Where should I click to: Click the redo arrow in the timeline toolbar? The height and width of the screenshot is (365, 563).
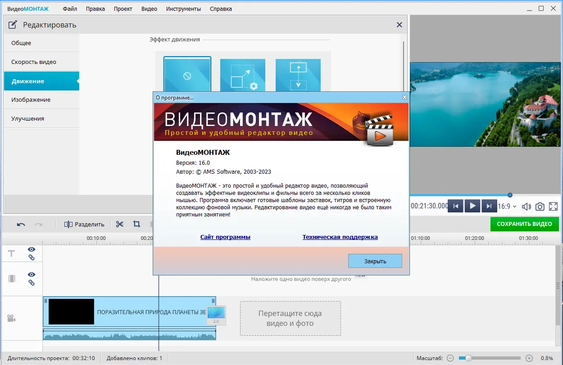point(39,224)
